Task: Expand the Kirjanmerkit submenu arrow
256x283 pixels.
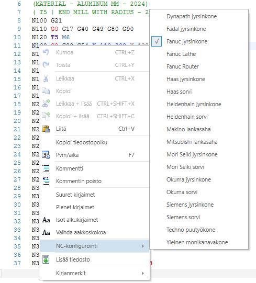Action: 143,273
